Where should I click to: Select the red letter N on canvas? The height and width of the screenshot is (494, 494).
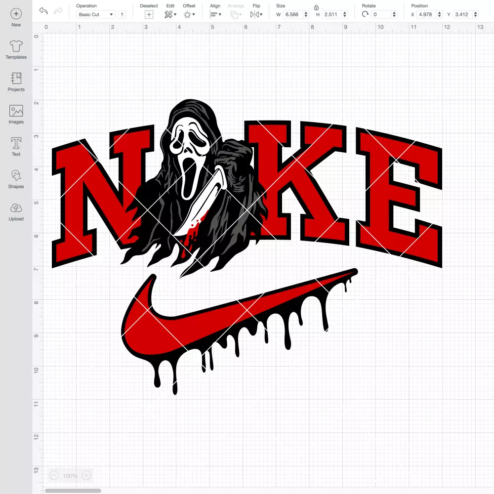[103, 195]
